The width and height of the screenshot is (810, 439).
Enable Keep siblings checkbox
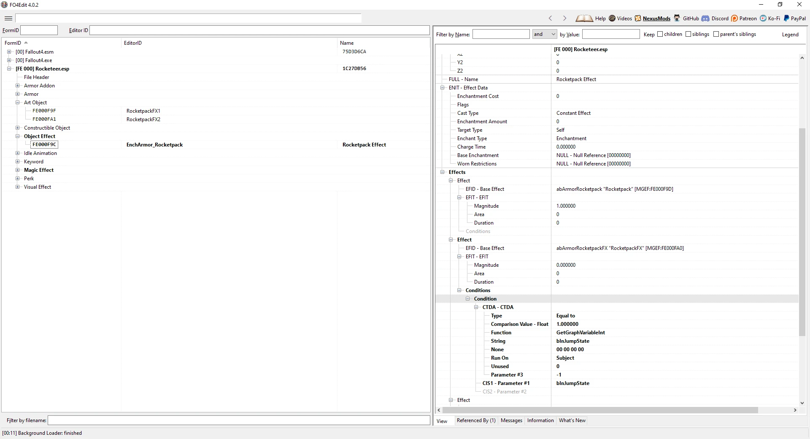(688, 34)
